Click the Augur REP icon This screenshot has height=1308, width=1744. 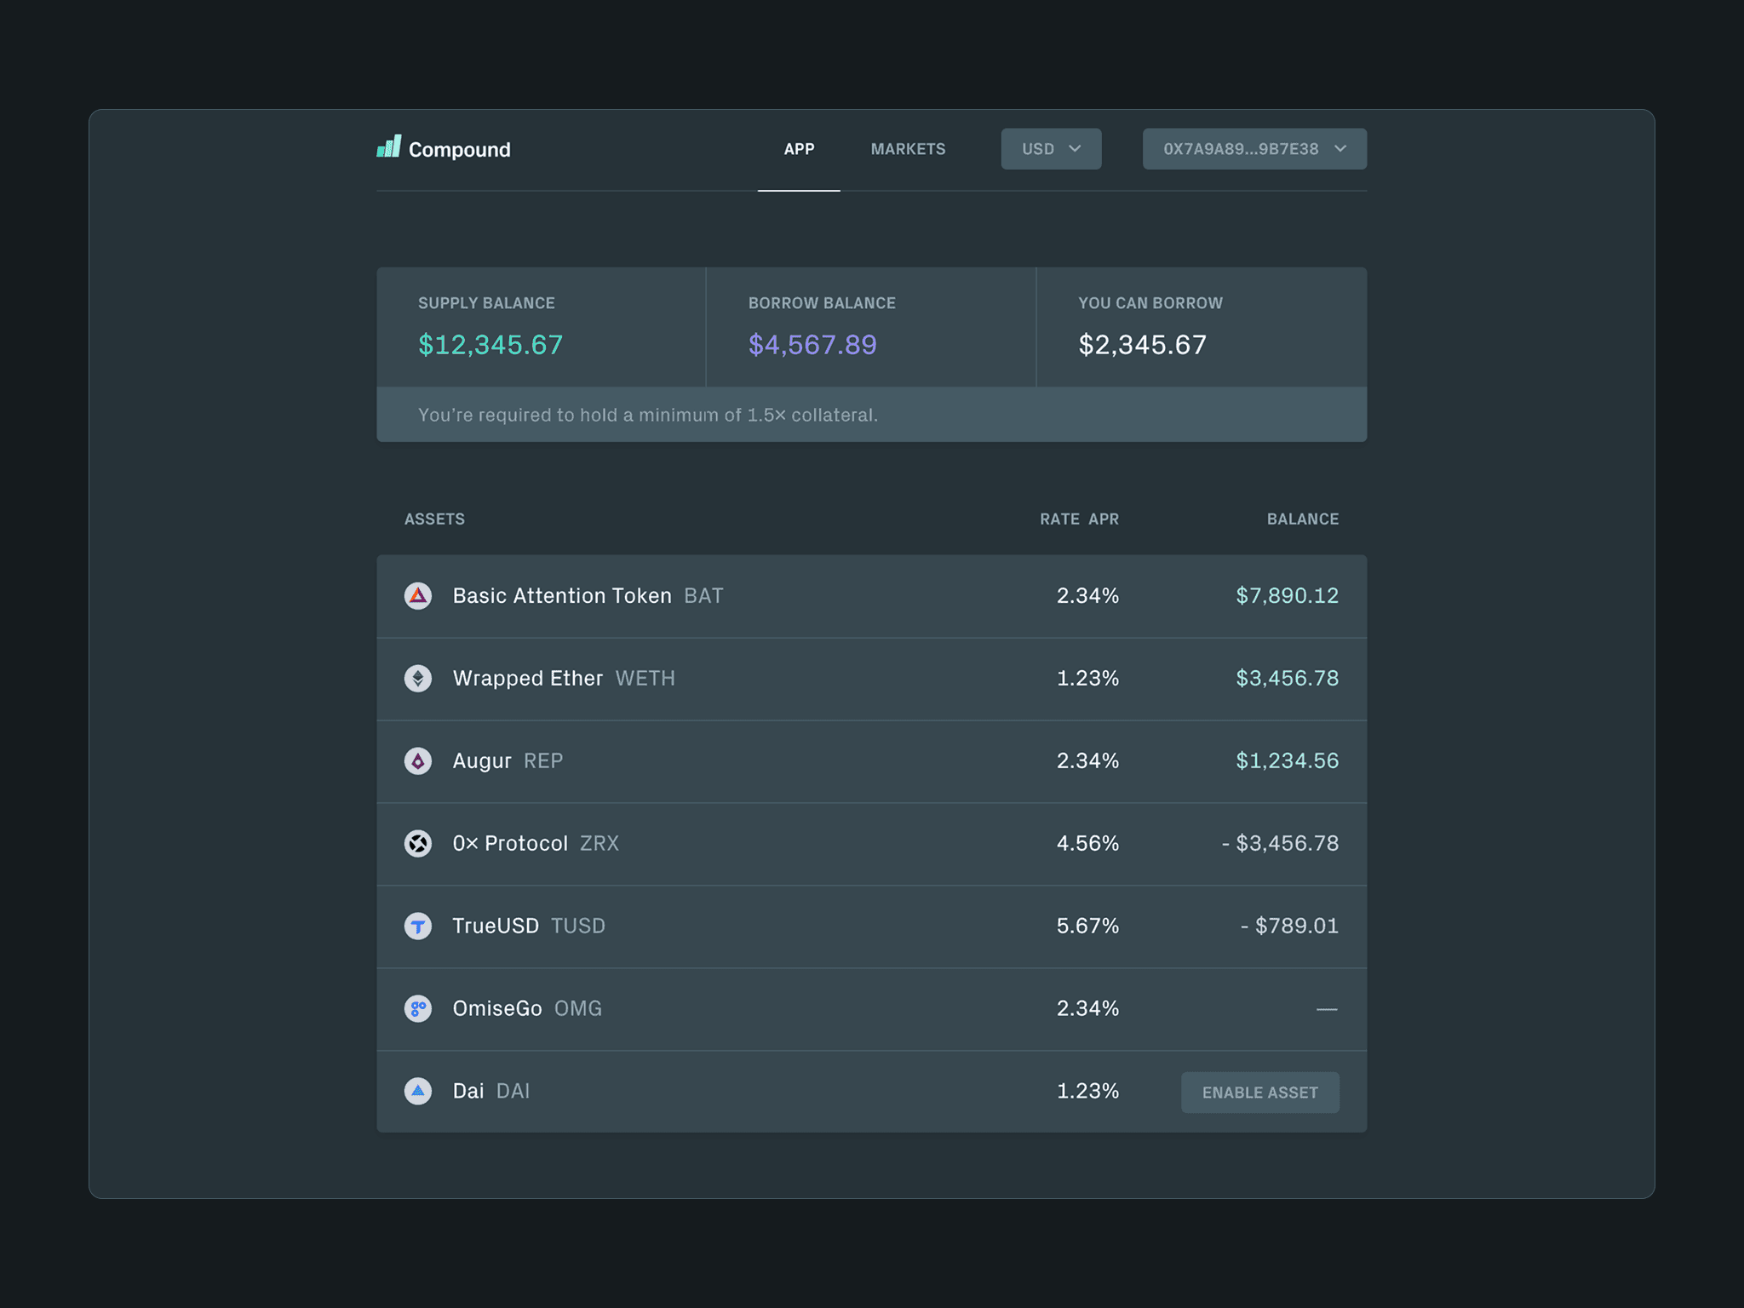coord(417,761)
